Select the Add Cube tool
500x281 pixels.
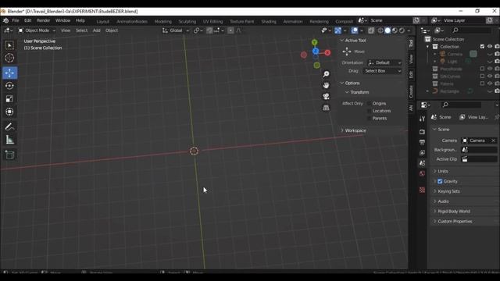(9, 155)
